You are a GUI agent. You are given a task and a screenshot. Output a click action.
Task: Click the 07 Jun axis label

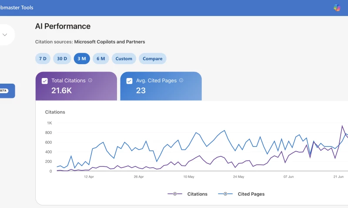pyautogui.click(x=288, y=177)
